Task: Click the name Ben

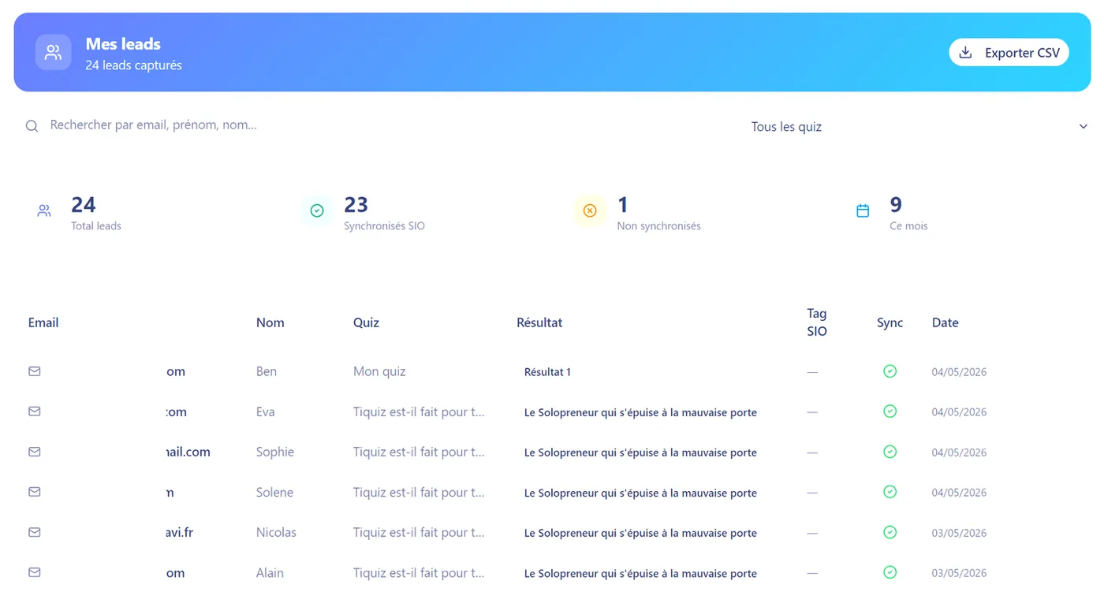Action: 267,371
